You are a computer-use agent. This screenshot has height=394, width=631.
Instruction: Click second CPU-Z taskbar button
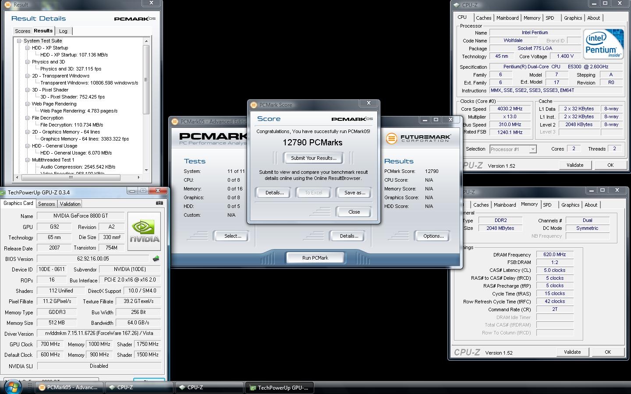(209, 387)
